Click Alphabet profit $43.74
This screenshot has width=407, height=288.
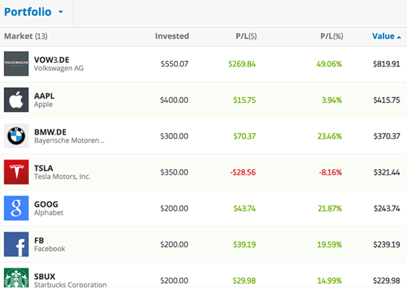(244, 208)
